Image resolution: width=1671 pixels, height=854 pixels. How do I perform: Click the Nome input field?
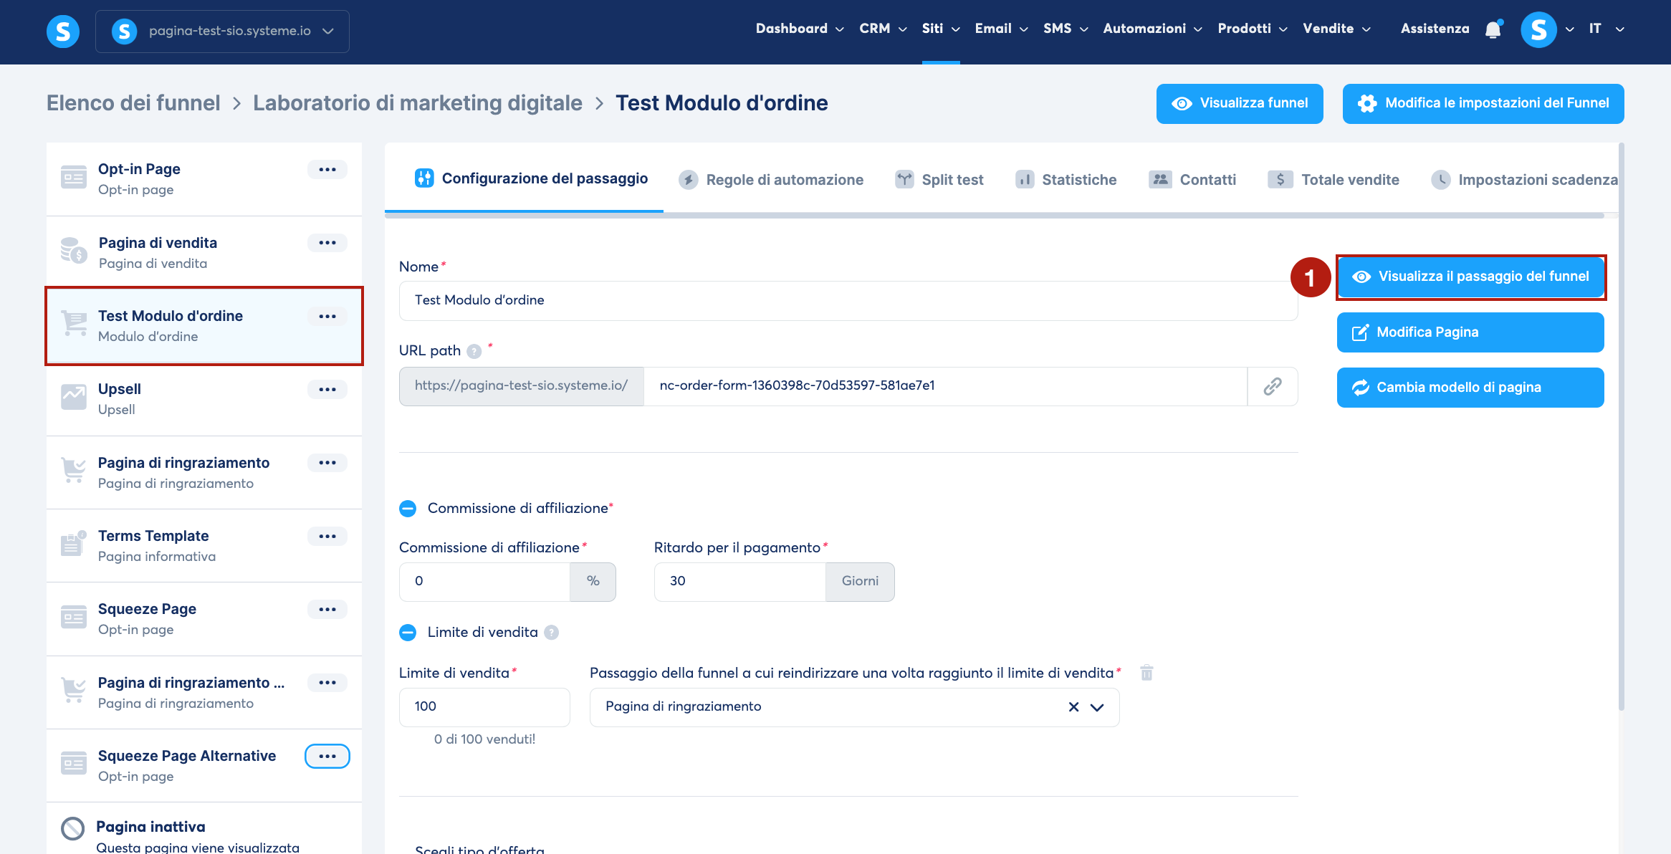point(848,301)
